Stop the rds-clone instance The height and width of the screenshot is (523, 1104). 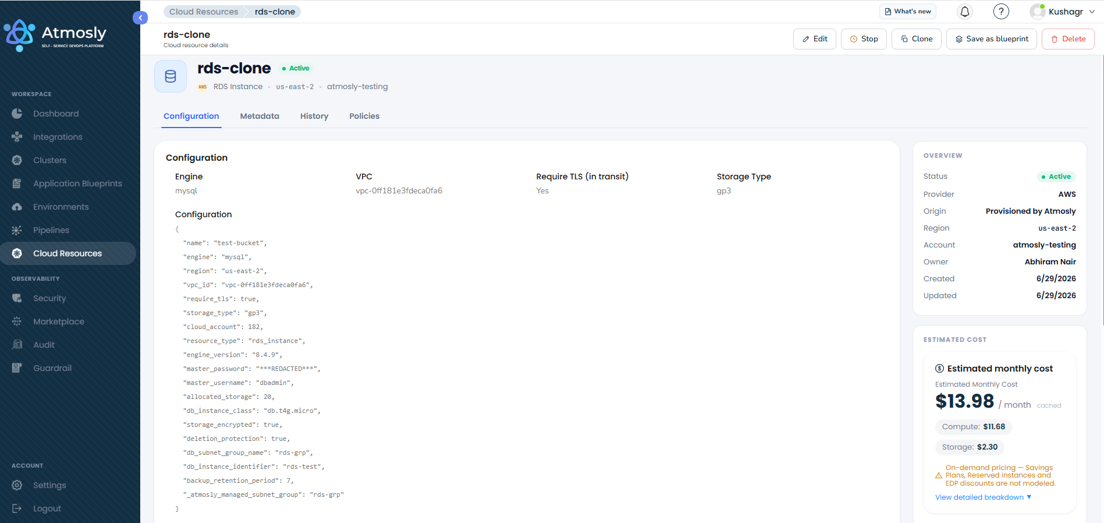pyautogui.click(x=864, y=39)
